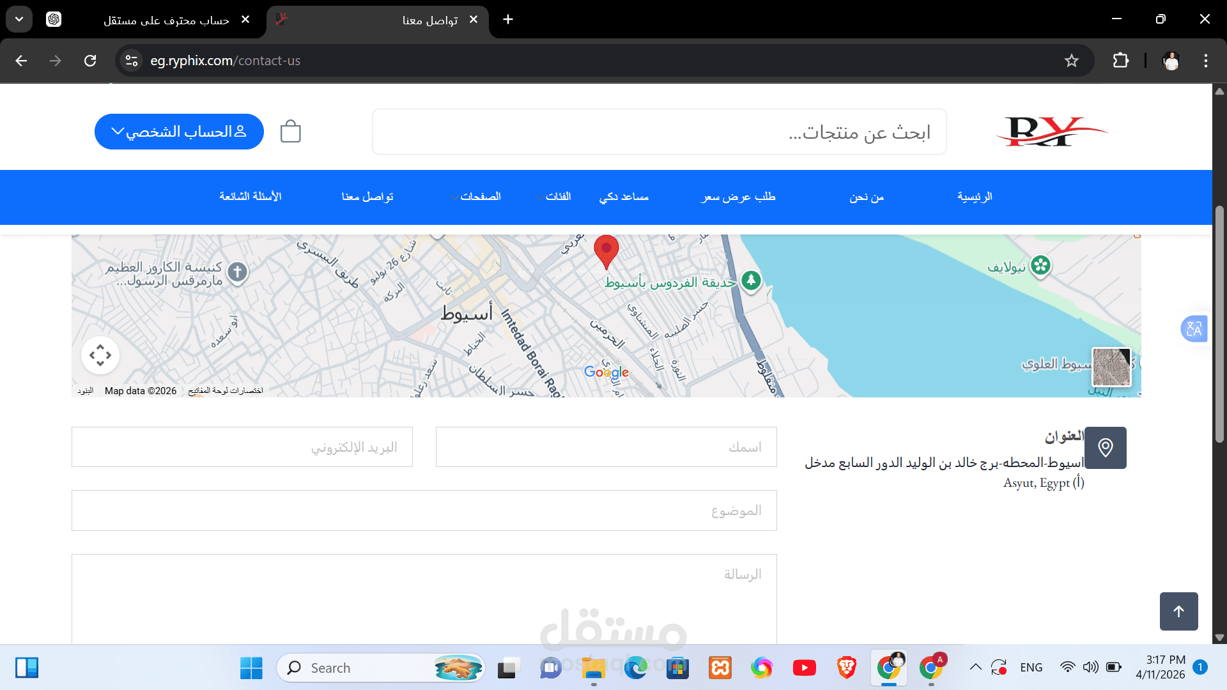1227x690 pixels.
Task: Click the scroll-to-top arrow button
Action: coord(1178,611)
